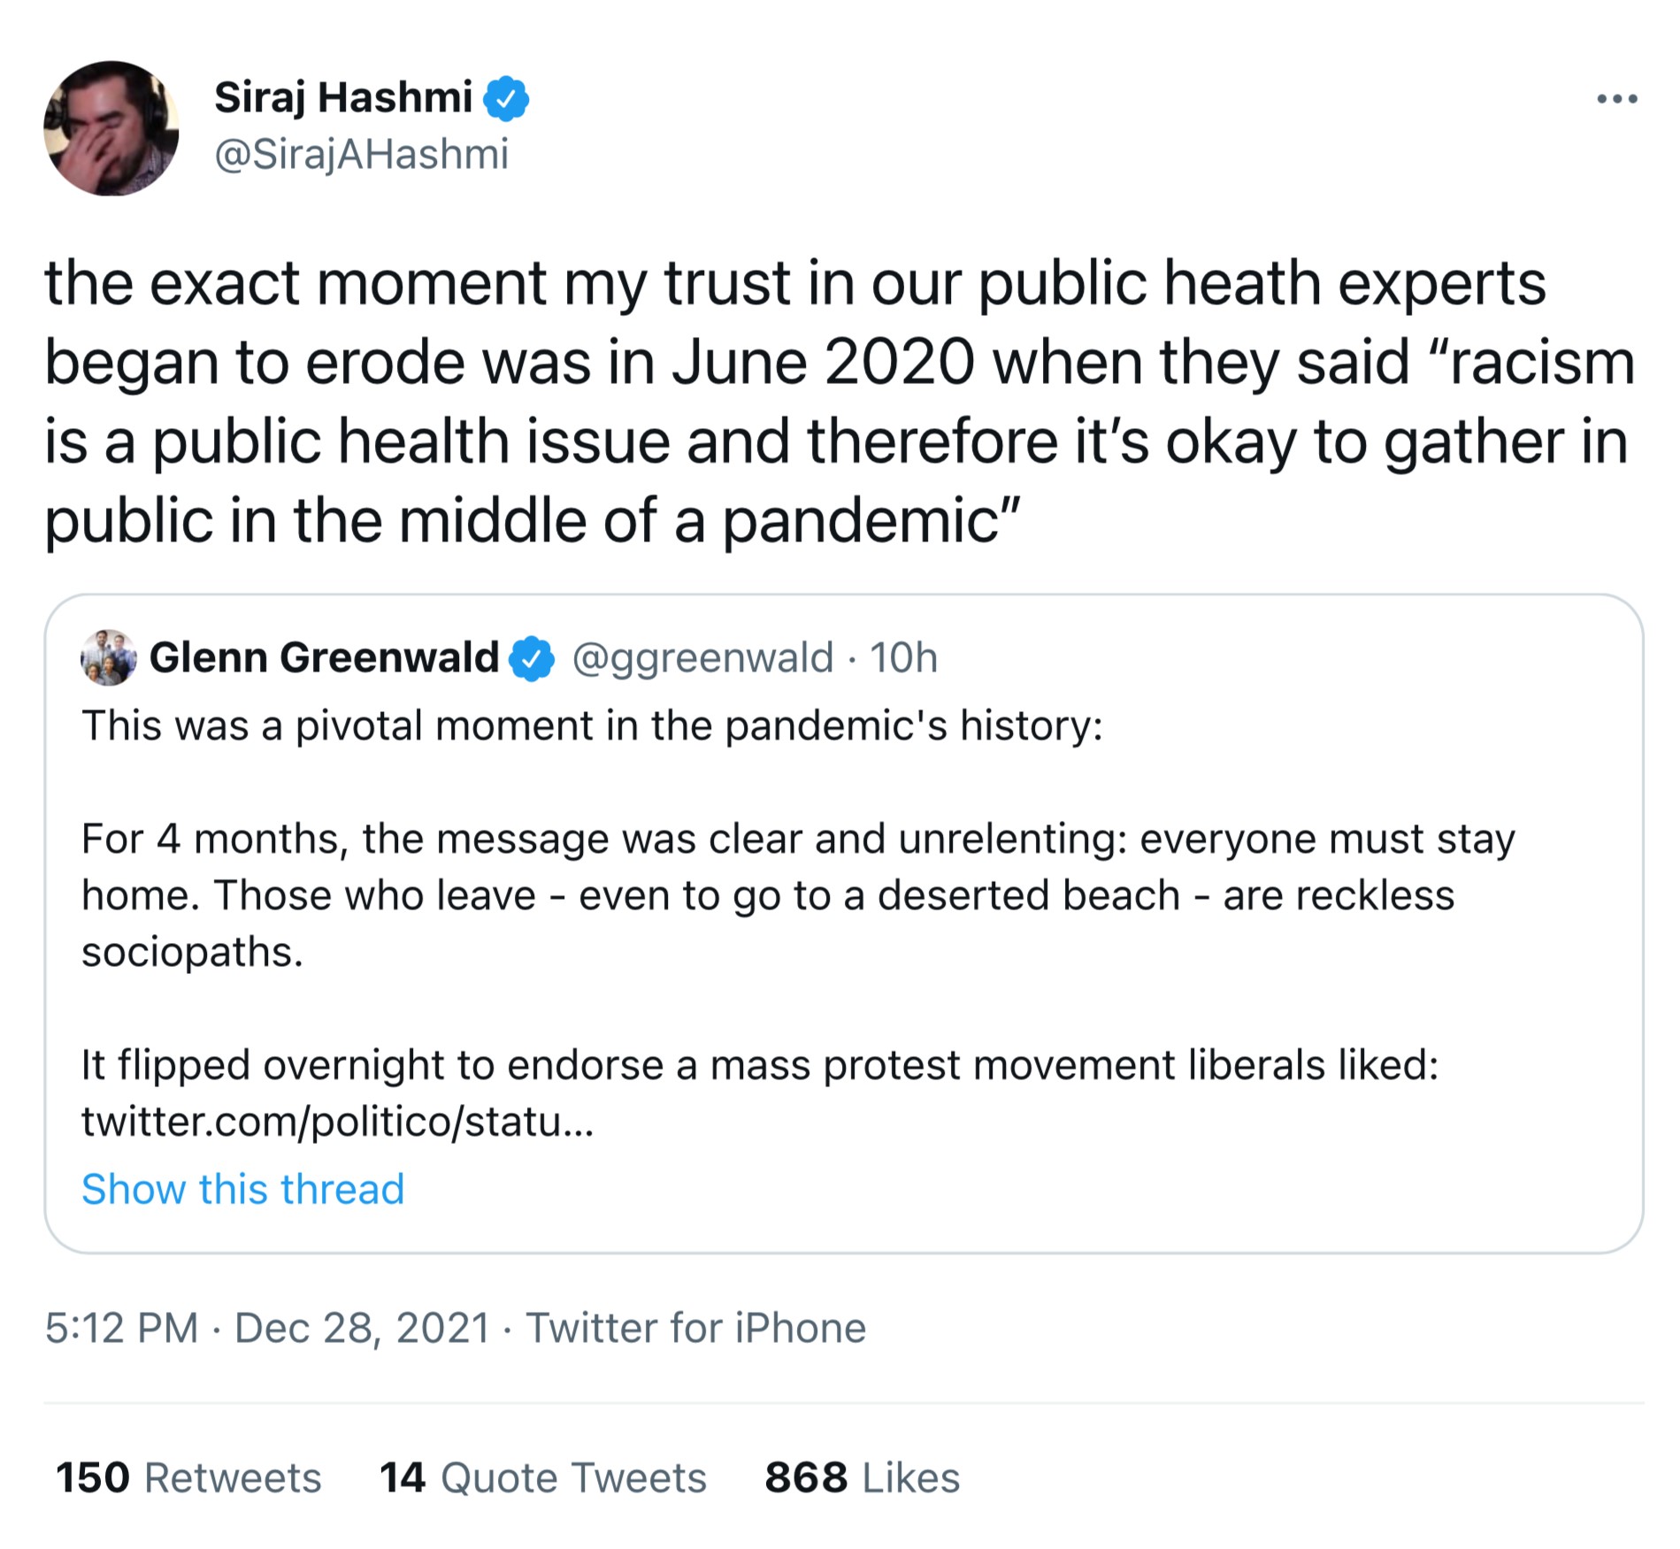
Task: Click the Twitter for iPhone source label
Action: [x=695, y=1328]
